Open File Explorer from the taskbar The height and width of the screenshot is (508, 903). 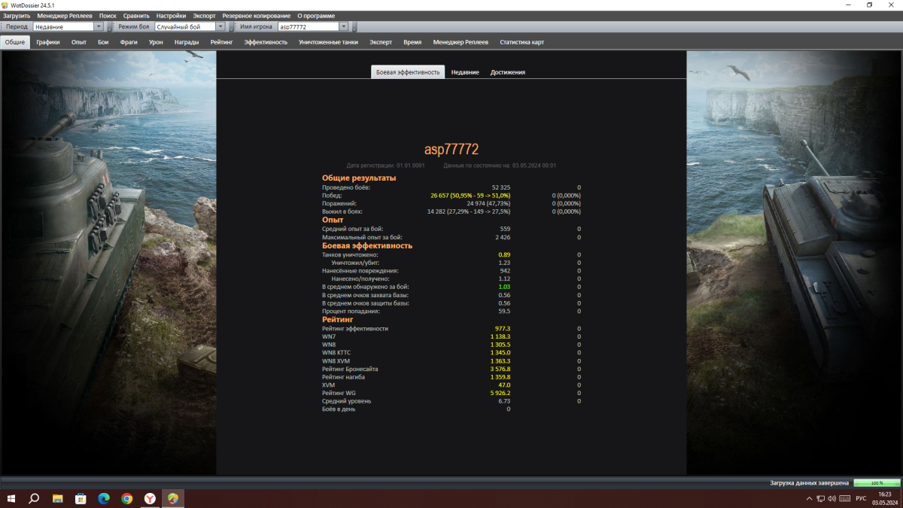click(x=57, y=498)
